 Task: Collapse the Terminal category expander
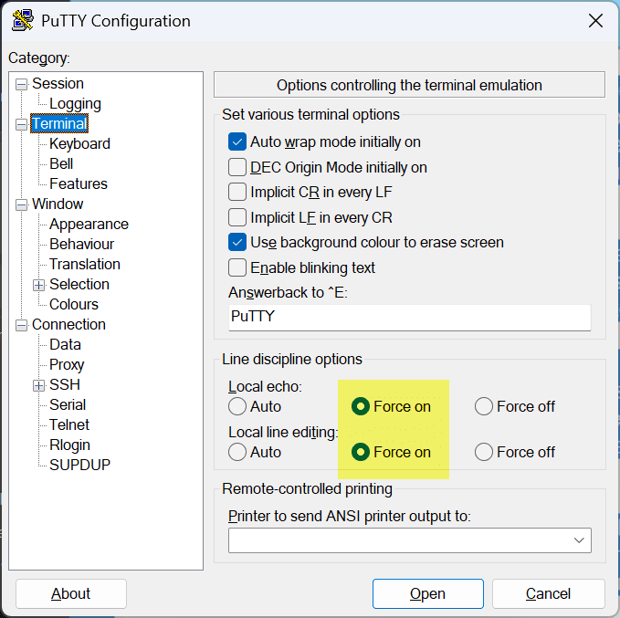22,124
